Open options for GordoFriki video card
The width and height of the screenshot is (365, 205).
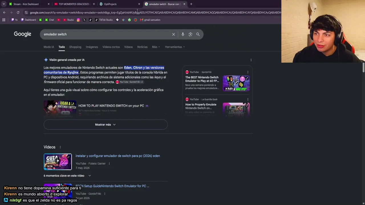click(x=248, y=72)
